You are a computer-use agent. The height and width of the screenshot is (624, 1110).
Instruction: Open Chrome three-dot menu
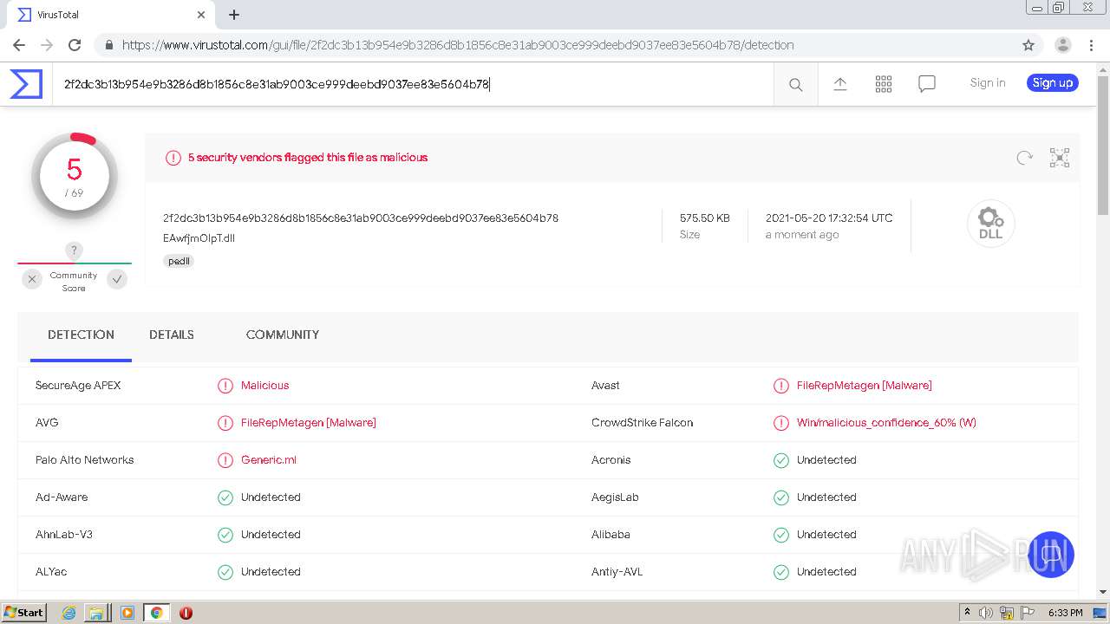point(1092,45)
